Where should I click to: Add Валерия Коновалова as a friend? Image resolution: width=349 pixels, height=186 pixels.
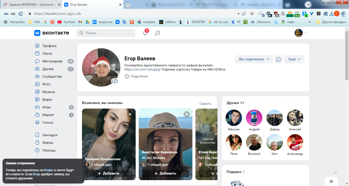(x=109, y=173)
